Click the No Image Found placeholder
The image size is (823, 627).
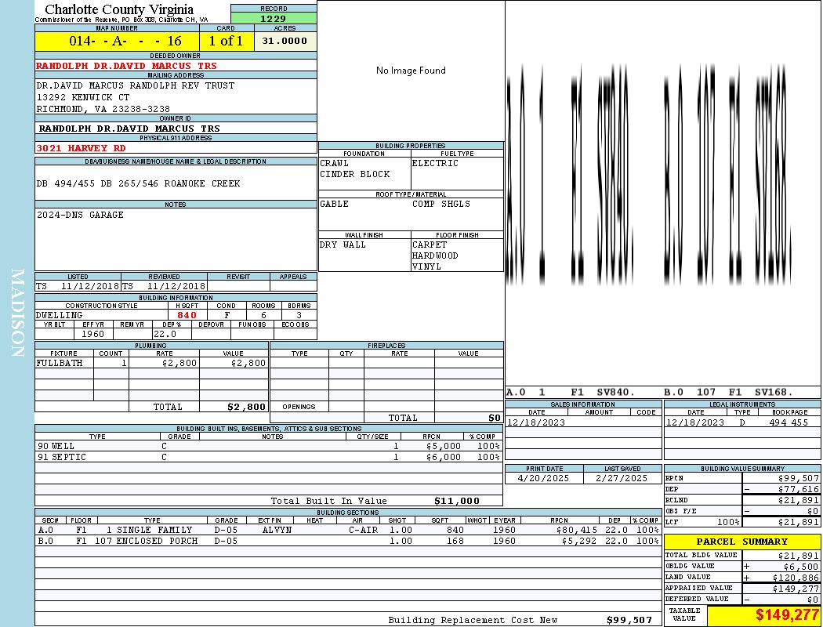pos(411,71)
